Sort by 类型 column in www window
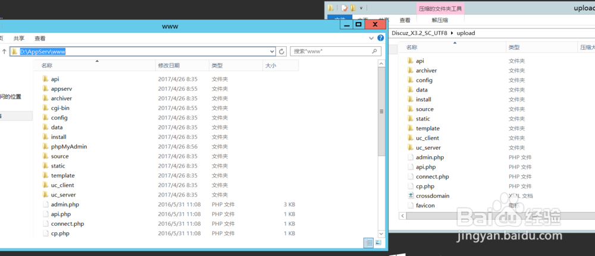Image resolution: width=595 pixels, height=256 pixels. 236,65
